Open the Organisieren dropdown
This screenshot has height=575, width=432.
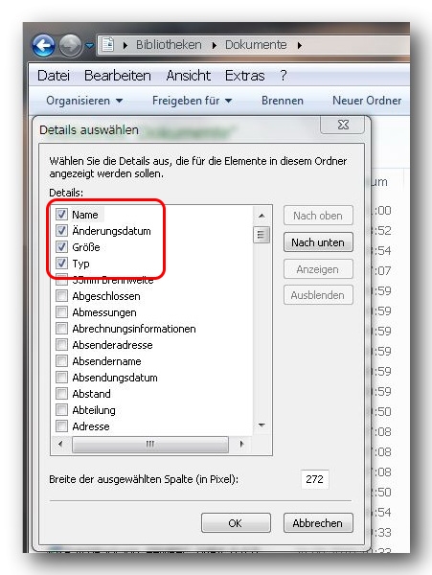84,101
